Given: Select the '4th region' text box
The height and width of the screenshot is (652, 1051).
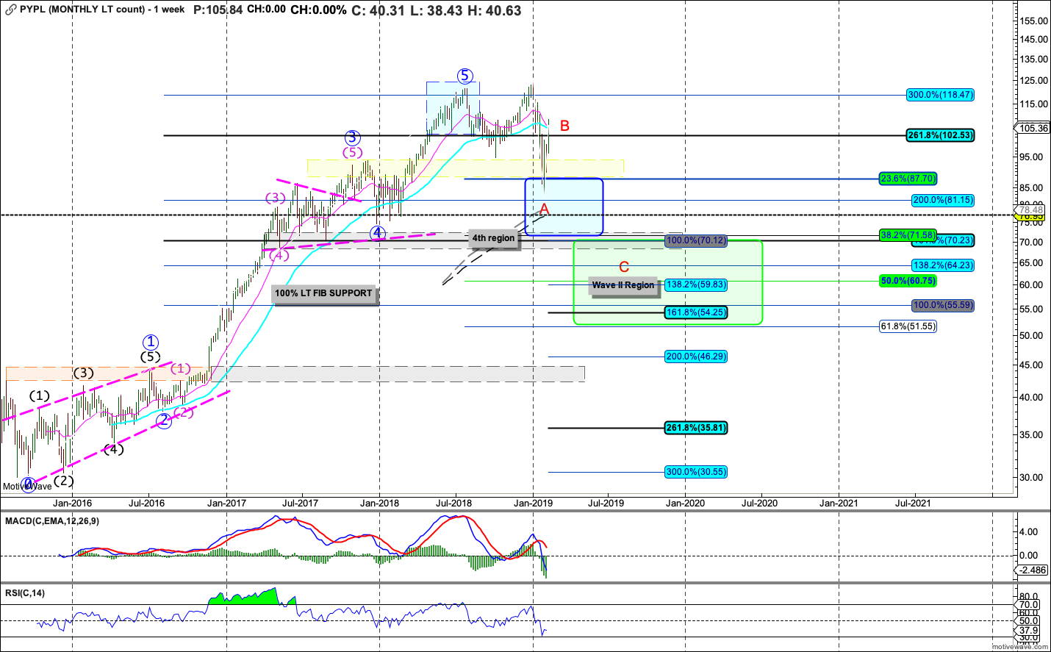Looking at the screenshot, I should coord(493,238).
